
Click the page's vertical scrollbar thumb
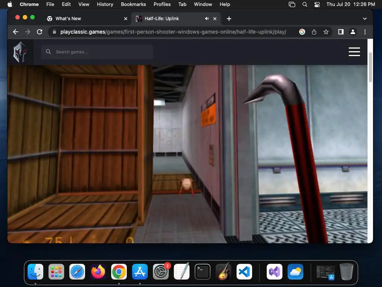[x=370, y=67]
